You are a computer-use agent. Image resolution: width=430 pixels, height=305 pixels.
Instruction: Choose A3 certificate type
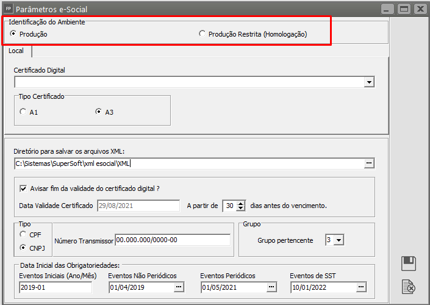pos(98,112)
